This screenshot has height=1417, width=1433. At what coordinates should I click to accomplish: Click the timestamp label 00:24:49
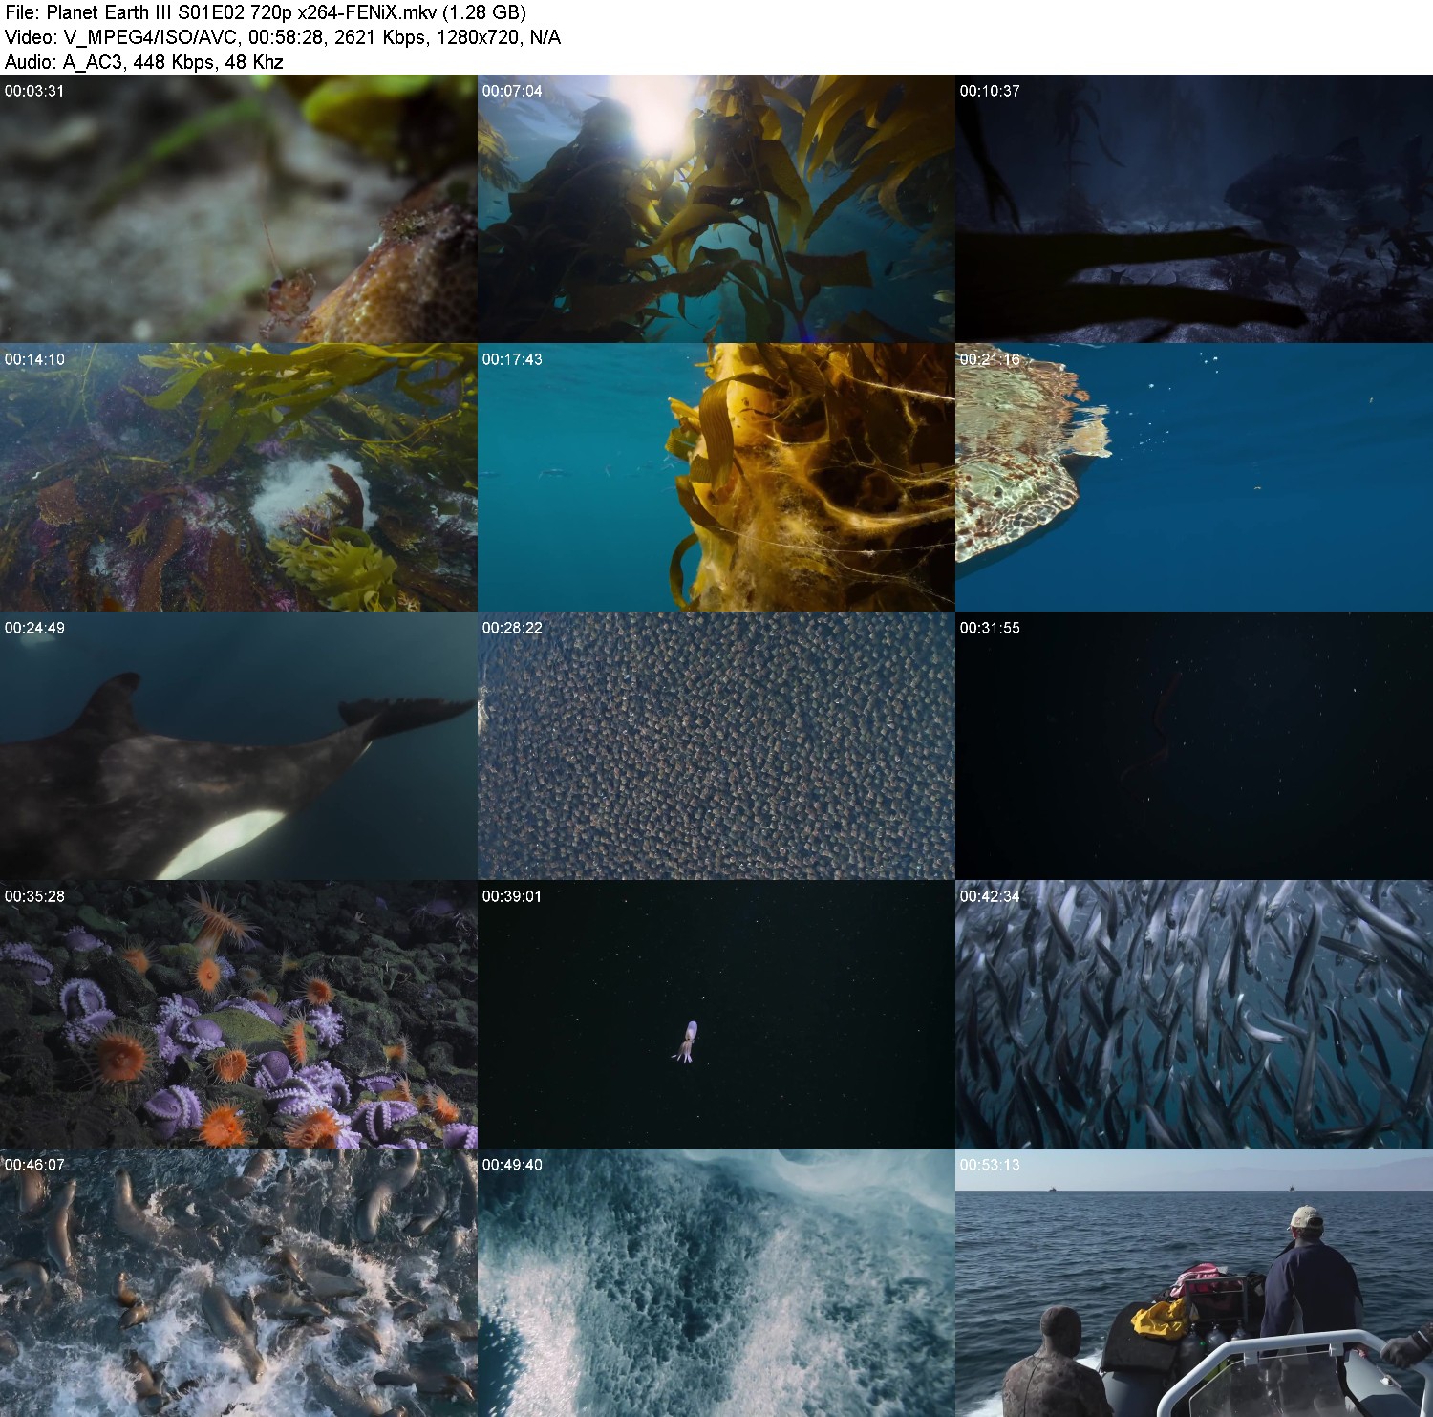click(x=34, y=628)
